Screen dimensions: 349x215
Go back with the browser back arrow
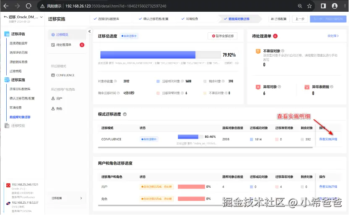(x=6, y=6)
